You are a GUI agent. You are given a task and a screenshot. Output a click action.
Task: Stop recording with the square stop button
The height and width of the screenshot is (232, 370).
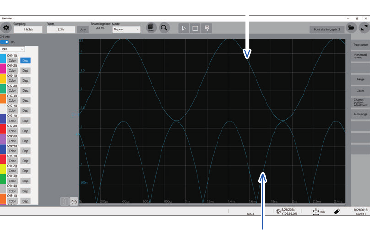(195, 29)
